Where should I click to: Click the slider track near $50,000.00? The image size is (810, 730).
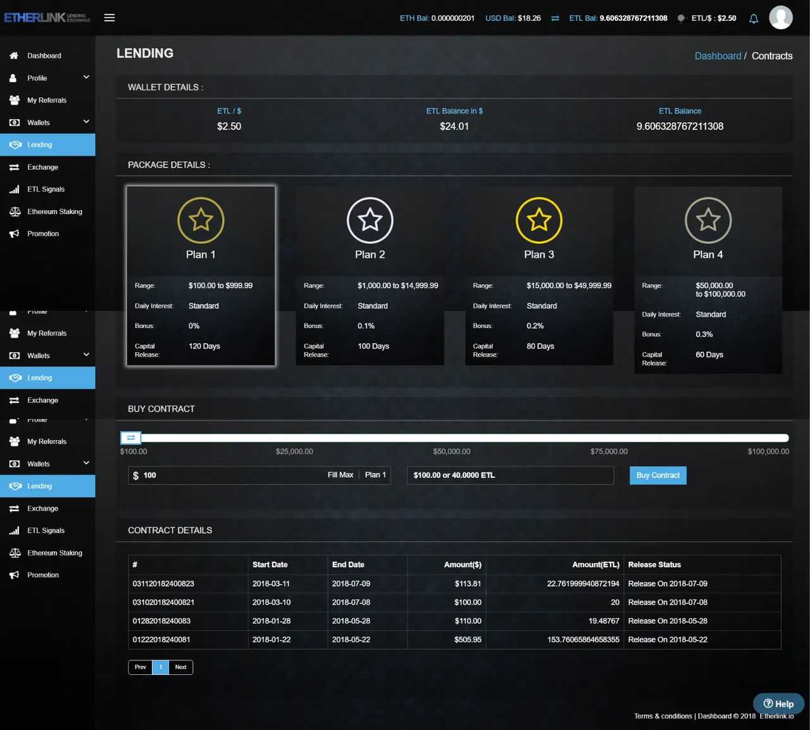[x=452, y=438]
